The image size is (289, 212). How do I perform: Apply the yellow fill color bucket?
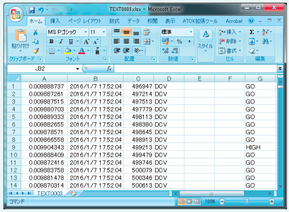pyautogui.click(x=68, y=51)
